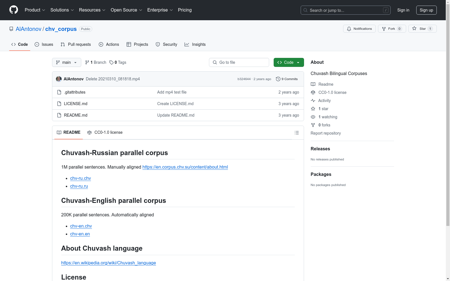This screenshot has height=281, width=450.
Task: Click the scale icon beside CC0-1.0 license
Action: (x=313, y=92)
